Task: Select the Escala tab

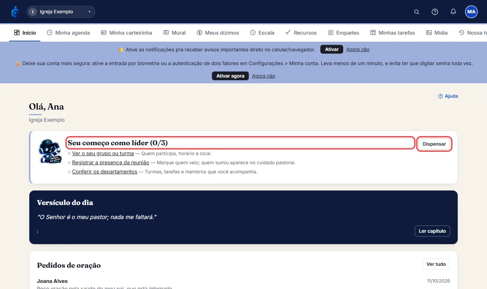Action: pos(262,33)
